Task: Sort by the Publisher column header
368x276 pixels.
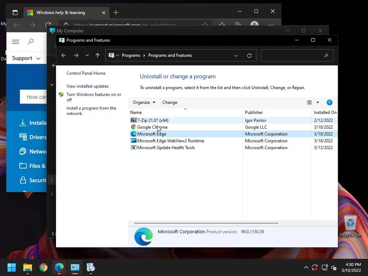Action: tap(277, 112)
